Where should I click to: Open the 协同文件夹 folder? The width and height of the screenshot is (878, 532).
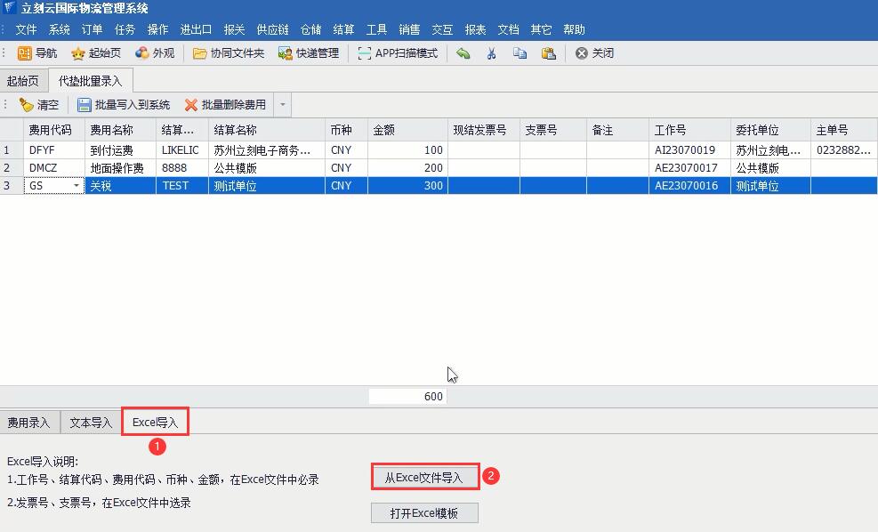pos(229,53)
